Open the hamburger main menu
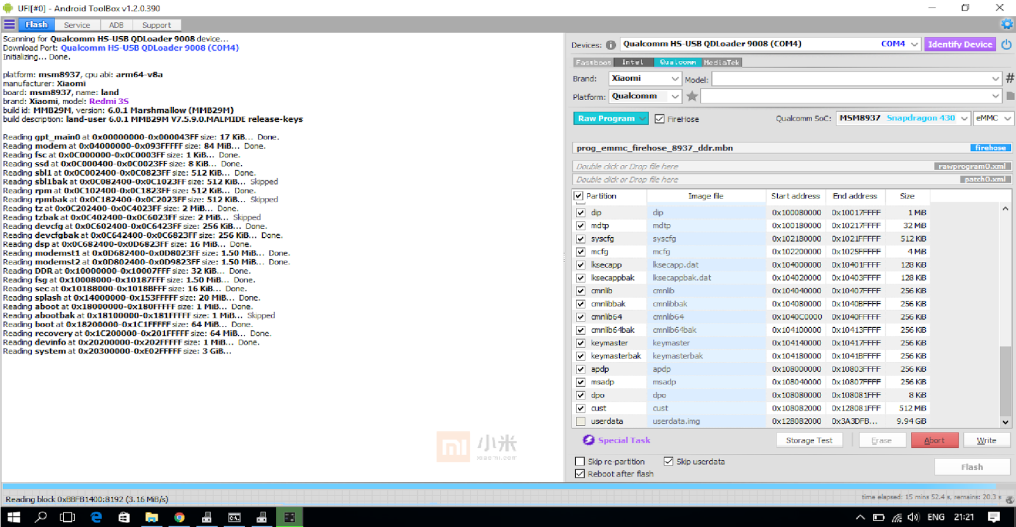Viewport: 1016px width, 527px height. [x=10, y=25]
